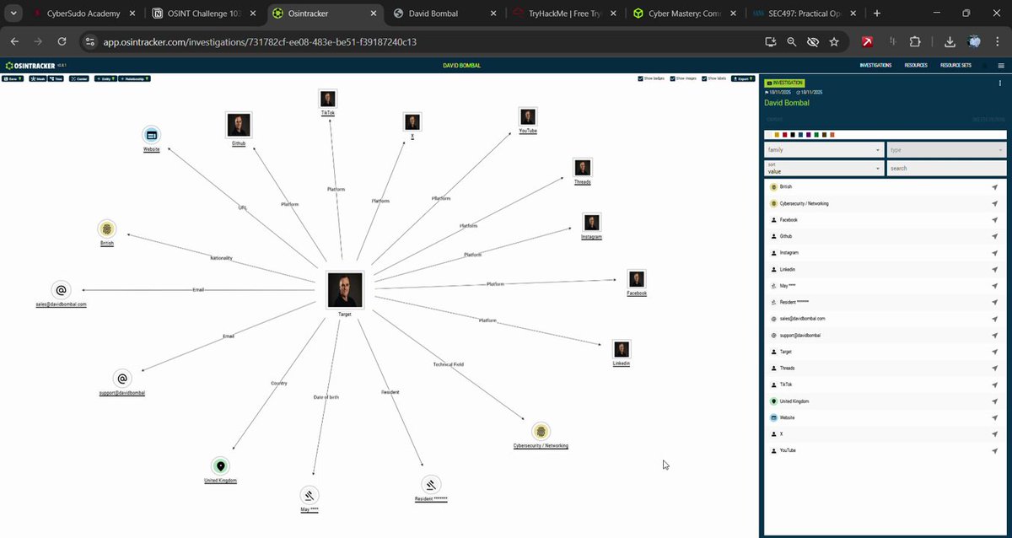Open the INVESTIGATIONS menu item
The image size is (1012, 538).
[x=875, y=66]
